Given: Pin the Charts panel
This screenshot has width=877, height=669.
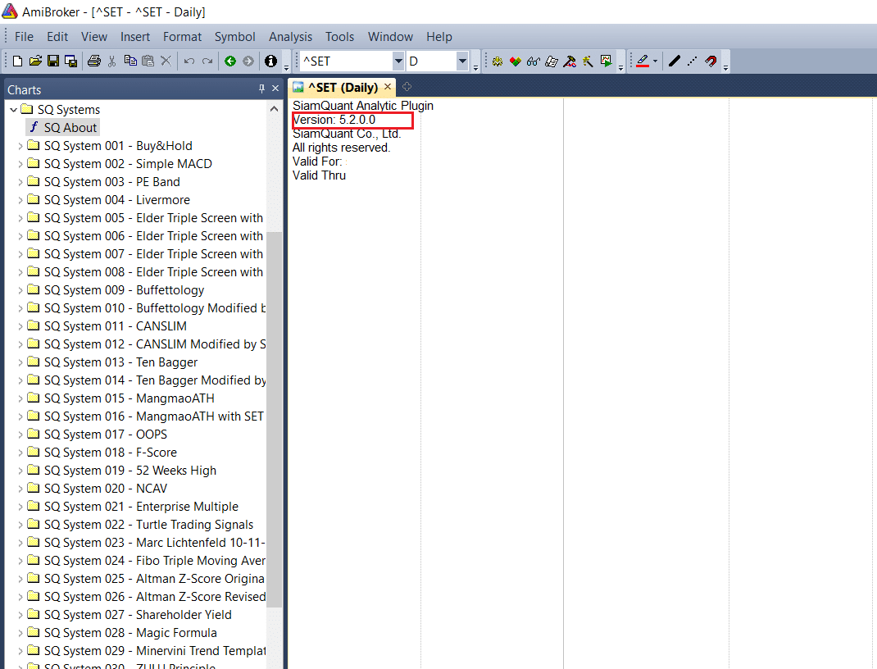Looking at the screenshot, I should [x=261, y=89].
